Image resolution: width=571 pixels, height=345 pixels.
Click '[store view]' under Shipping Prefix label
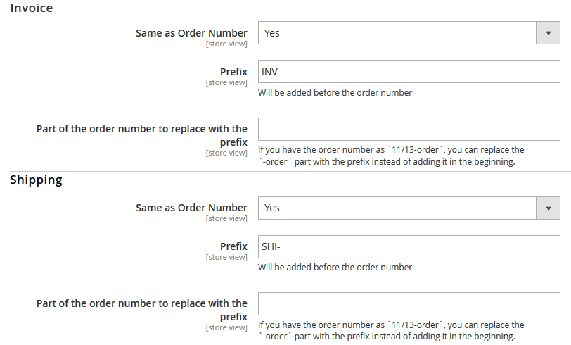(x=226, y=257)
